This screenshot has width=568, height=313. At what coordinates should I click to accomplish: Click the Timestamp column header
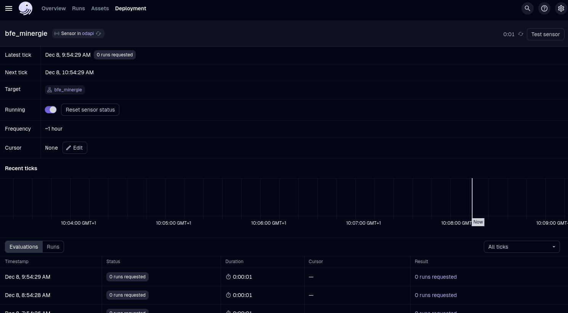click(x=17, y=262)
